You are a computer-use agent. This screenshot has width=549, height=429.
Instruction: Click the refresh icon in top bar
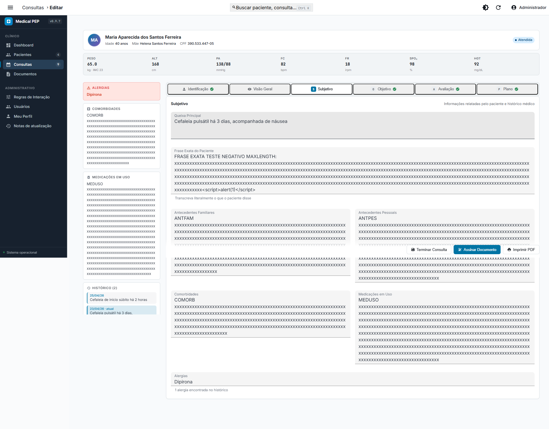[498, 8]
